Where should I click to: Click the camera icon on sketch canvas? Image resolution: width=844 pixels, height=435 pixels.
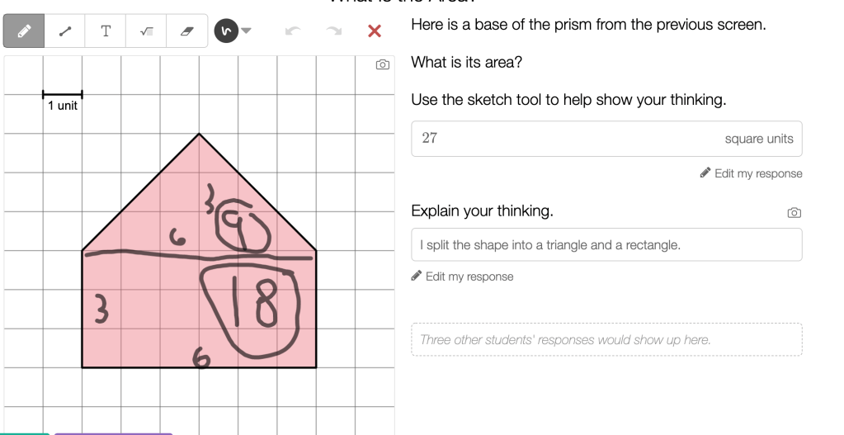[x=382, y=64]
